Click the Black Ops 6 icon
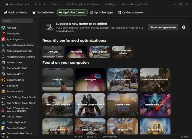This screenshot has width=192, height=139. click(x=3, y=97)
